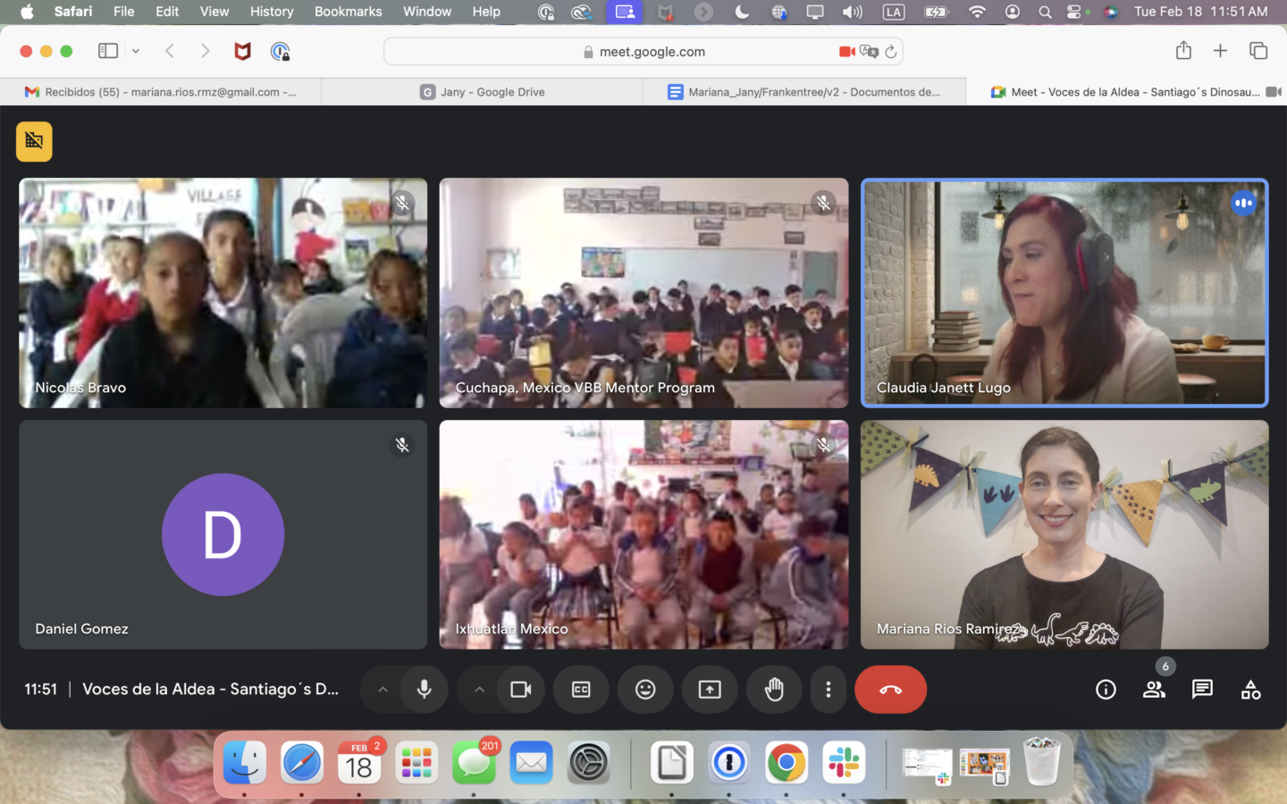Open the chat panel icon
The height and width of the screenshot is (804, 1287).
pyautogui.click(x=1202, y=690)
